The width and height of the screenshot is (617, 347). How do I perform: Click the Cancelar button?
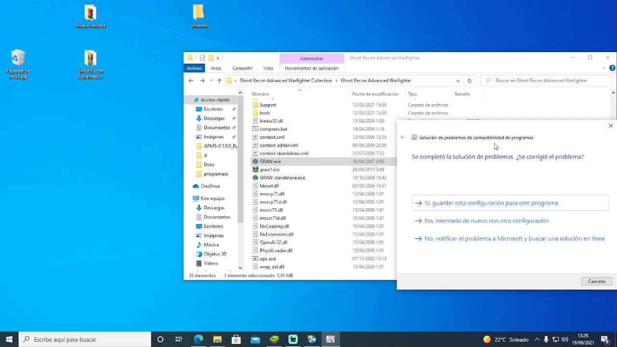pyautogui.click(x=597, y=281)
